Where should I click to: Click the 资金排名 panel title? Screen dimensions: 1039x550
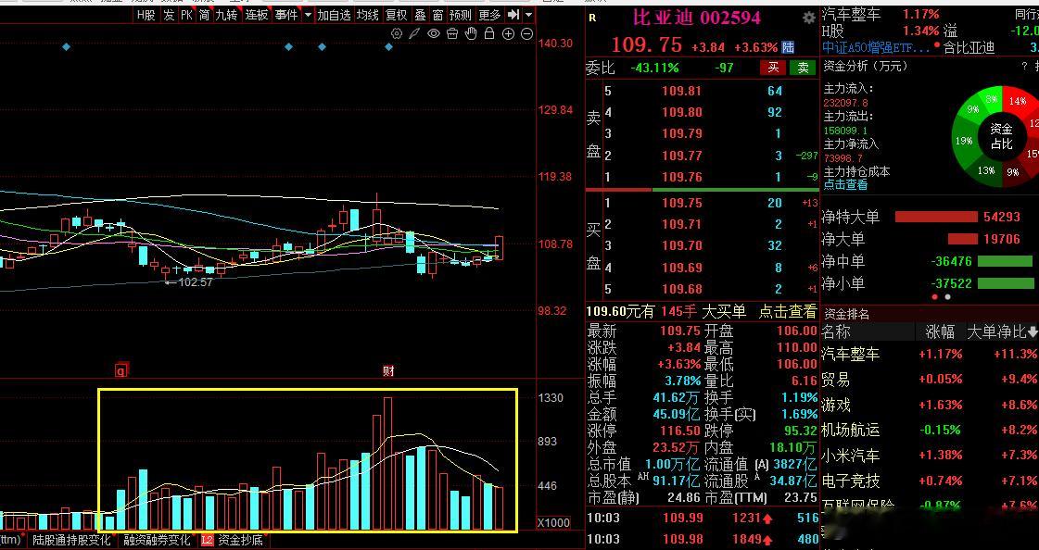[845, 314]
